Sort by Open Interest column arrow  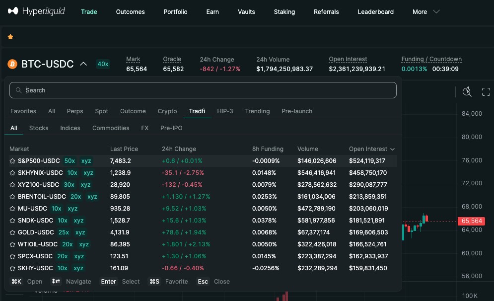[392, 149]
